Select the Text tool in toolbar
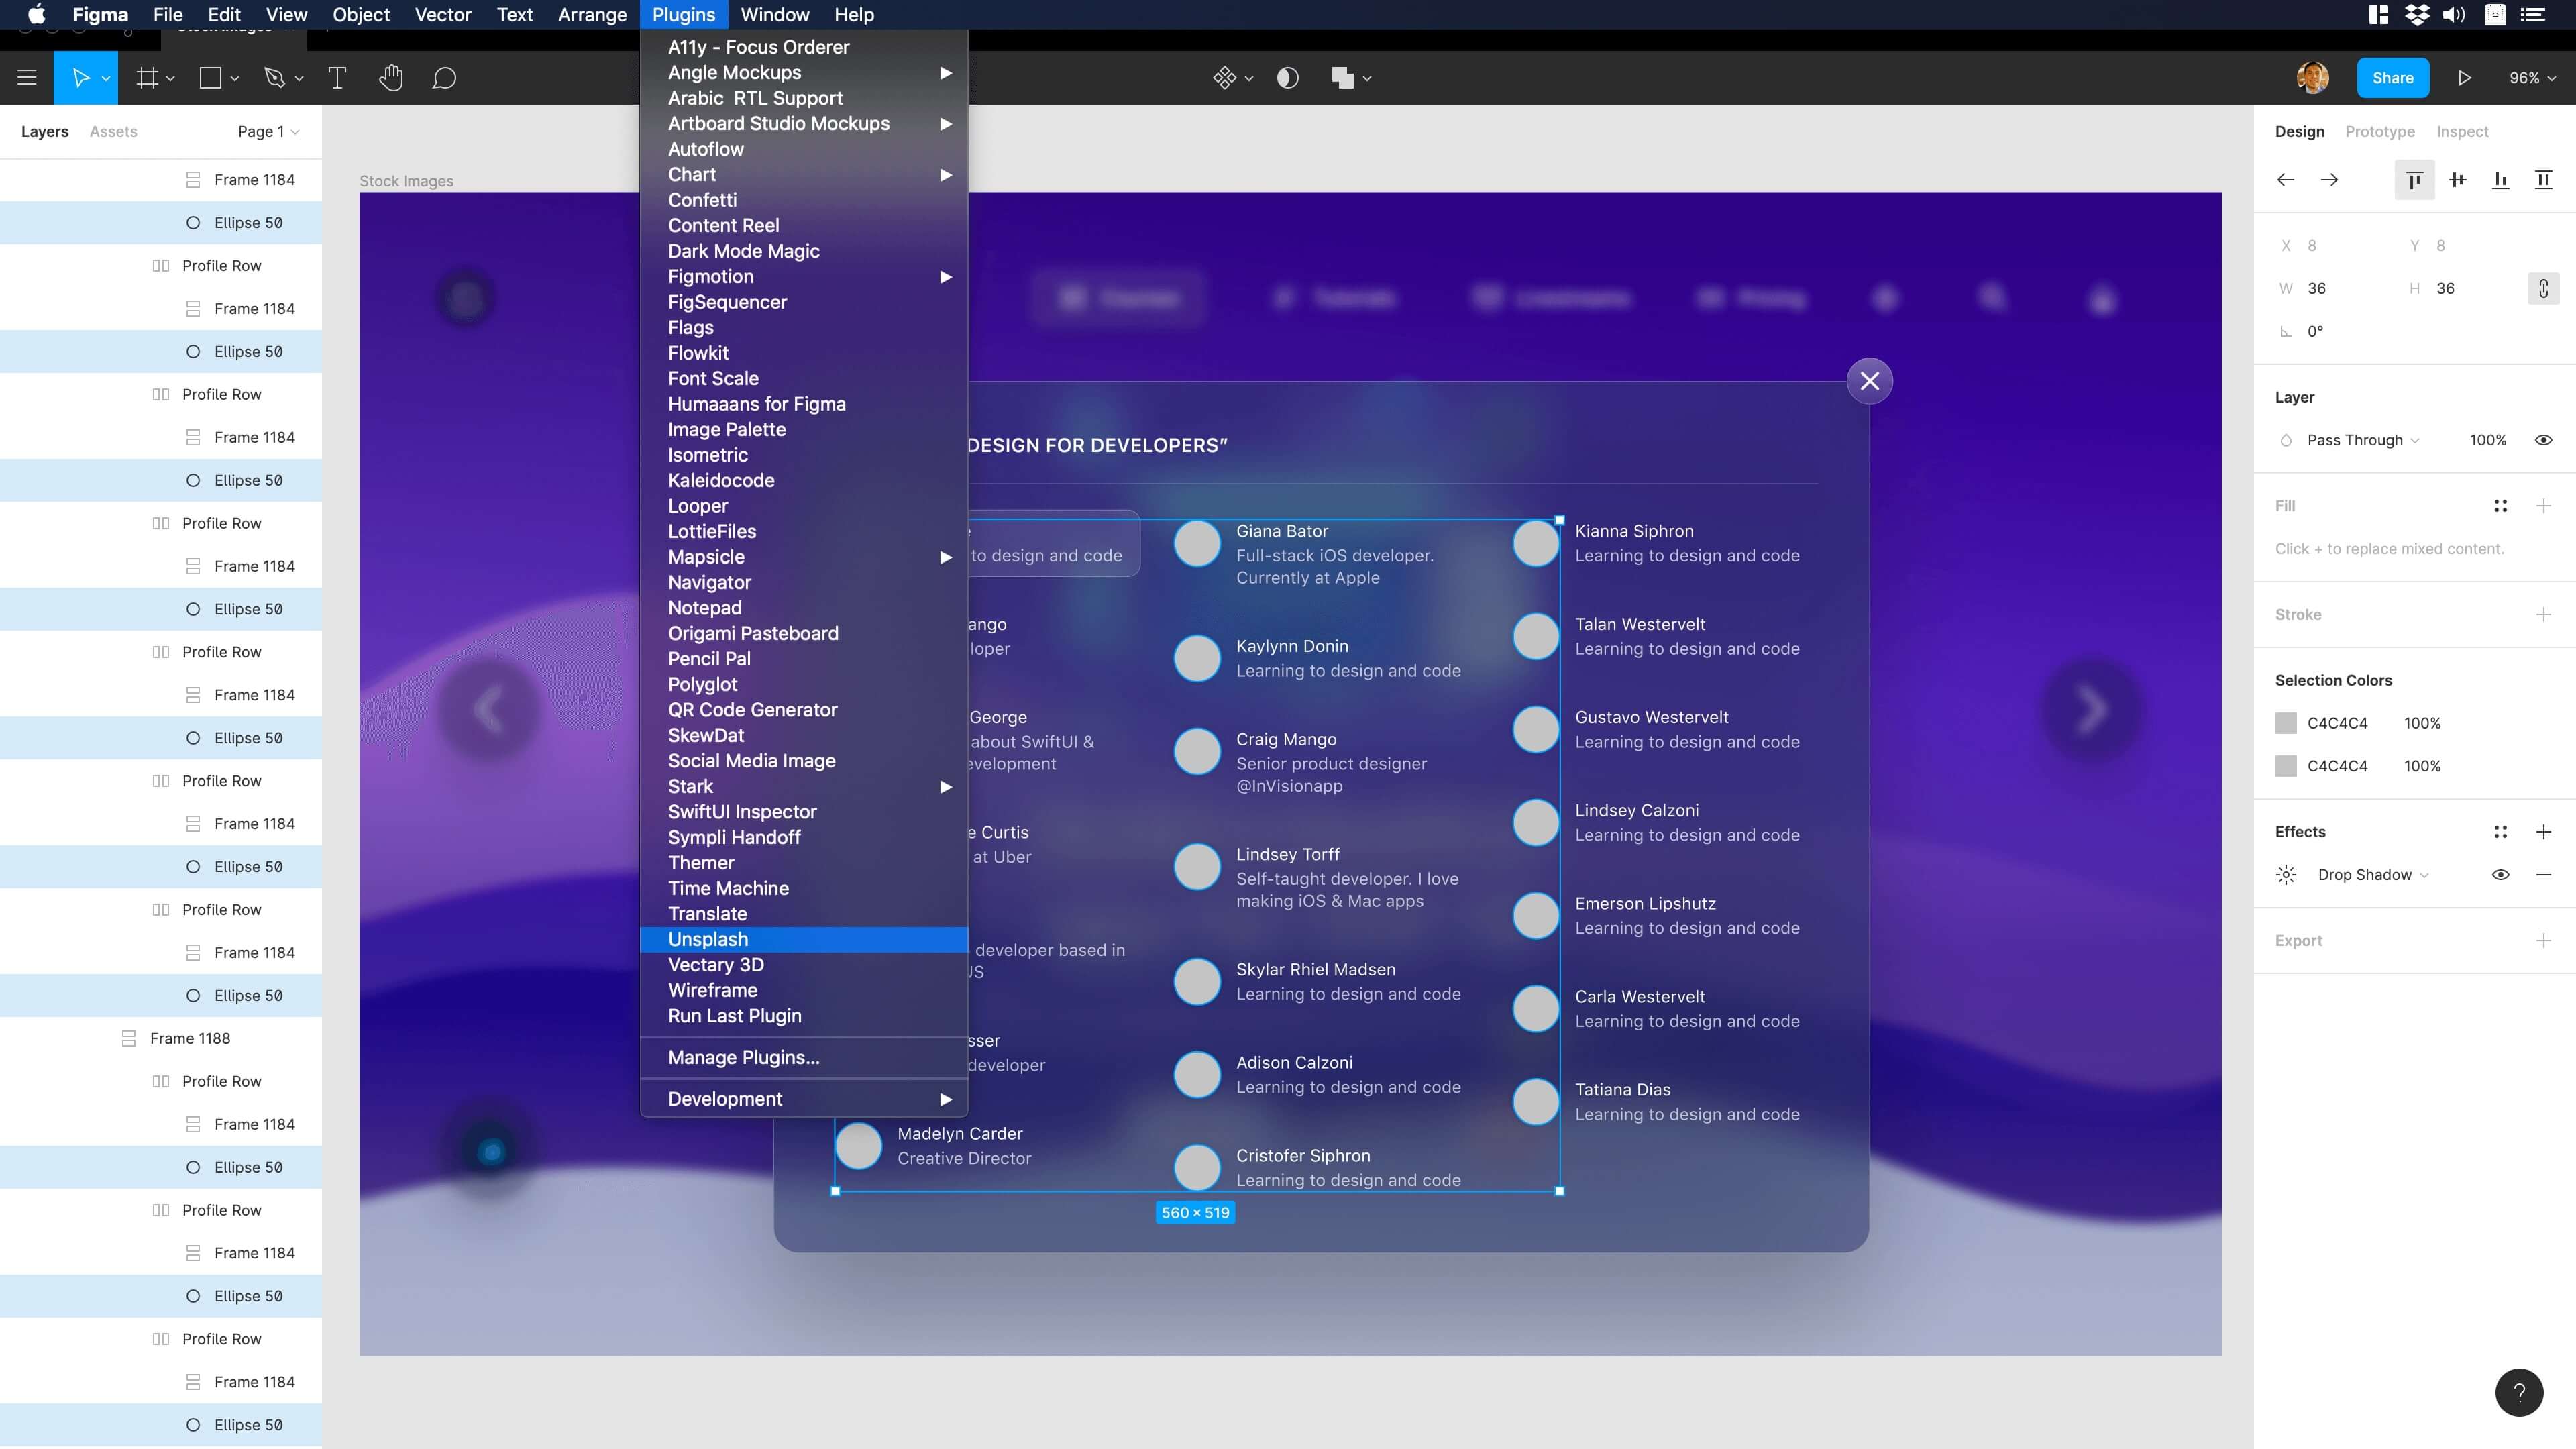Screen dimensions: 2576x1449 click(x=337, y=78)
